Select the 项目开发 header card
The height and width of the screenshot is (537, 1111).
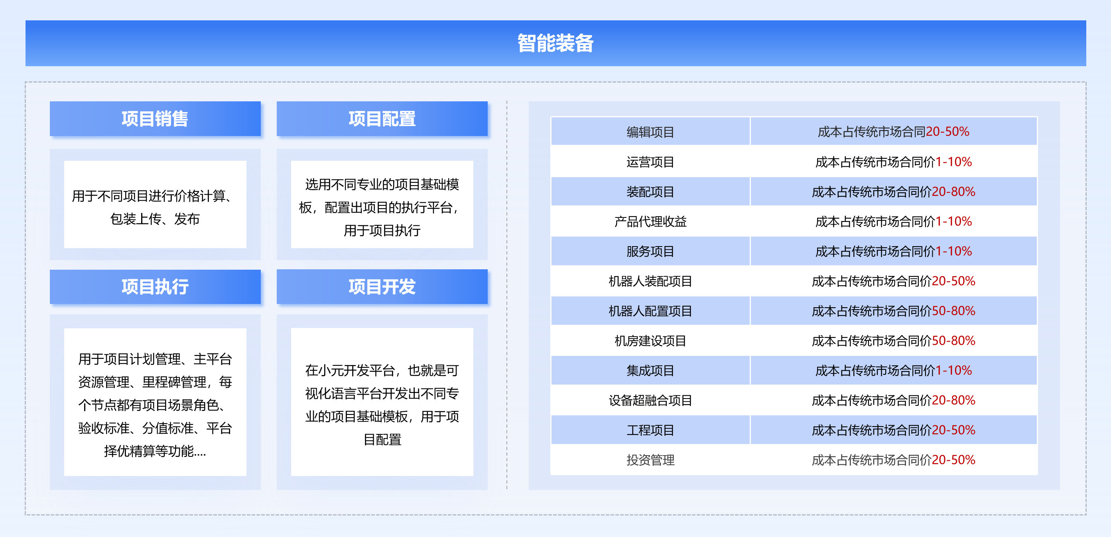coord(382,287)
